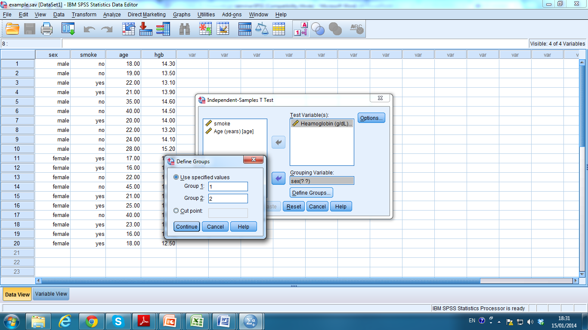Move variable to Test Variable(s) arrow
Viewport: 588px width, 330px height.
[x=279, y=142]
